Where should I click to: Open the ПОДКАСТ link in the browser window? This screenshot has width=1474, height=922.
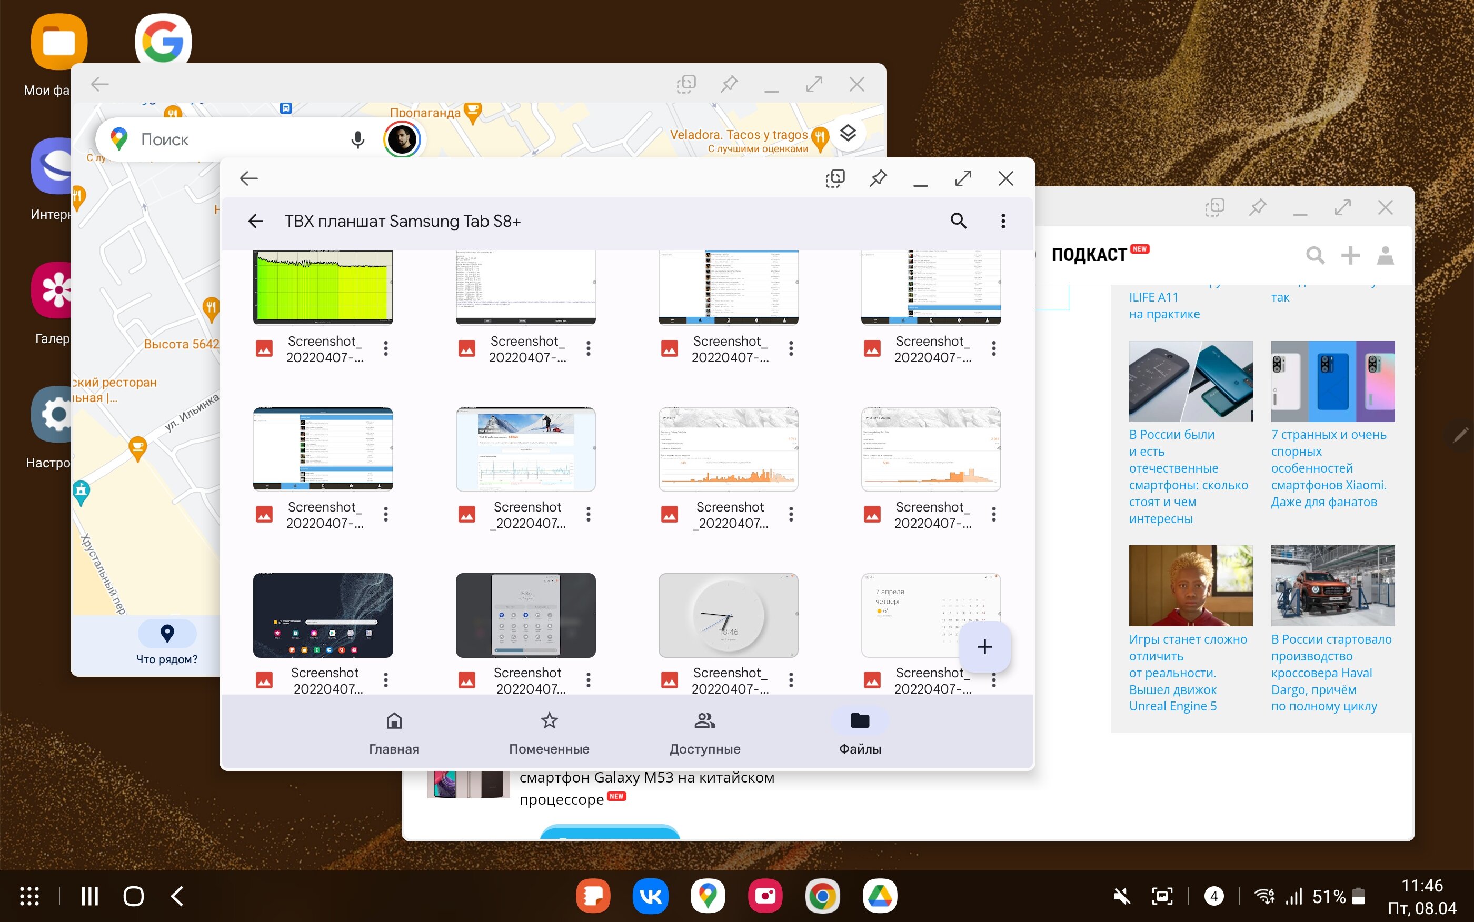coord(1089,255)
